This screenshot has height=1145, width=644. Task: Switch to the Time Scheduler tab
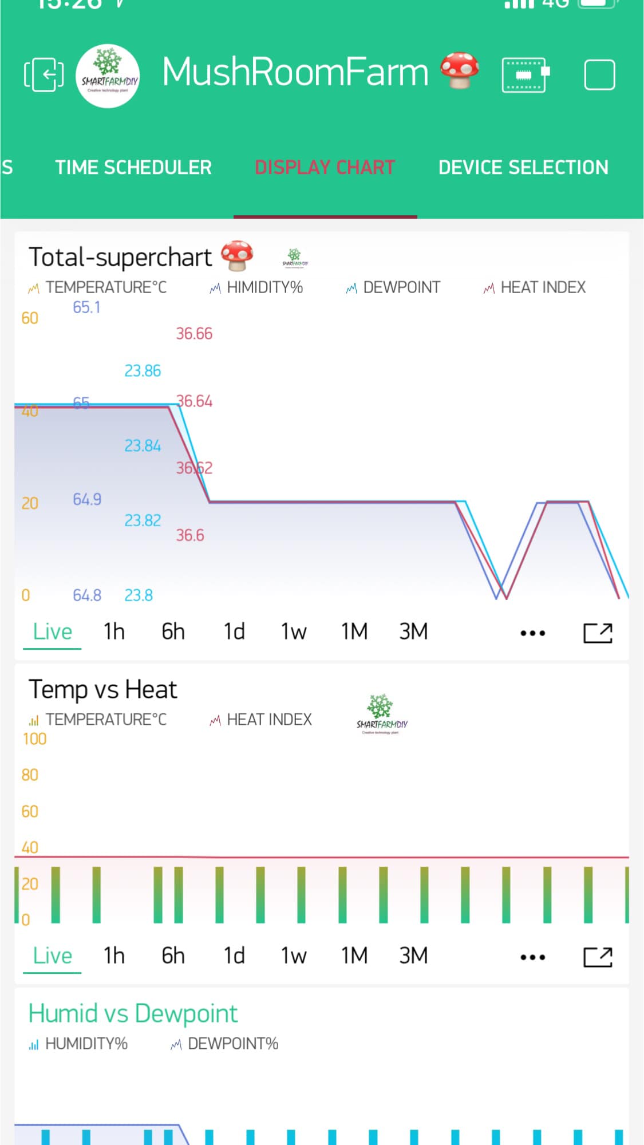[x=133, y=167]
